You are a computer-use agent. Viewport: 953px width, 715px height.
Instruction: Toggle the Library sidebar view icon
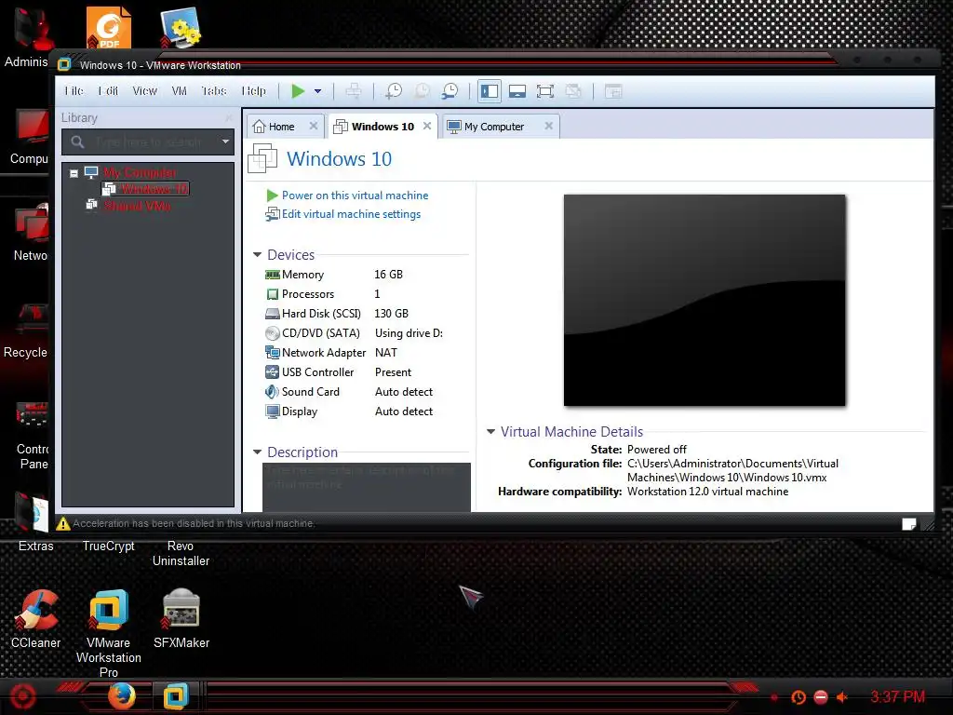click(x=490, y=91)
